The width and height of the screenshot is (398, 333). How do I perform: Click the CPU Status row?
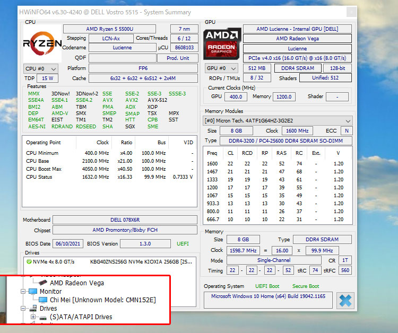pos(110,177)
